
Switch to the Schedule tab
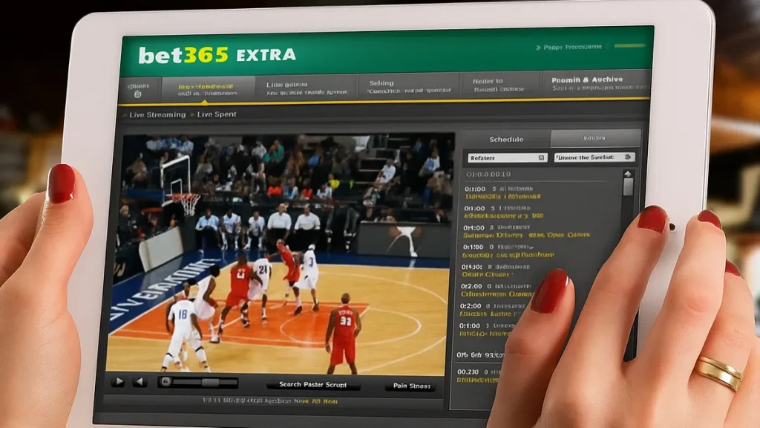click(x=506, y=140)
